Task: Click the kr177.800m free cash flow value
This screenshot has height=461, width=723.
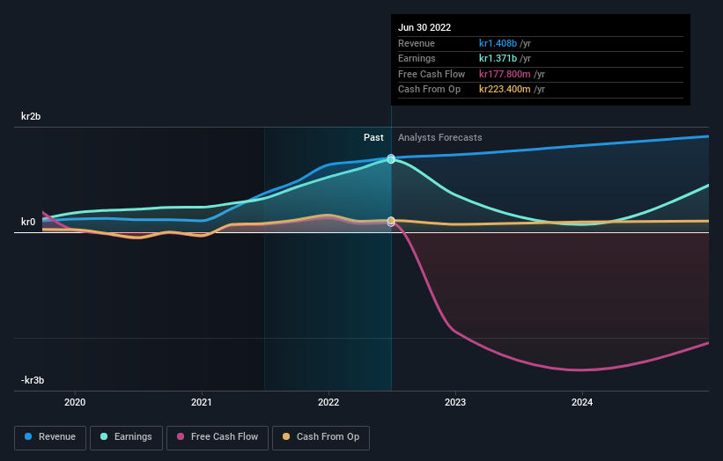Action: click(x=505, y=74)
